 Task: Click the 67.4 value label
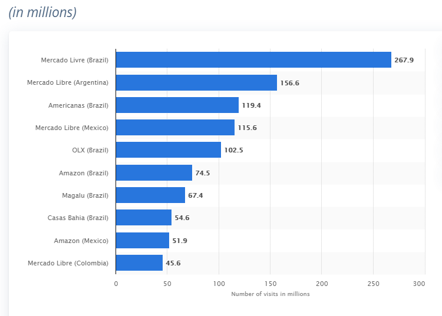(x=196, y=195)
